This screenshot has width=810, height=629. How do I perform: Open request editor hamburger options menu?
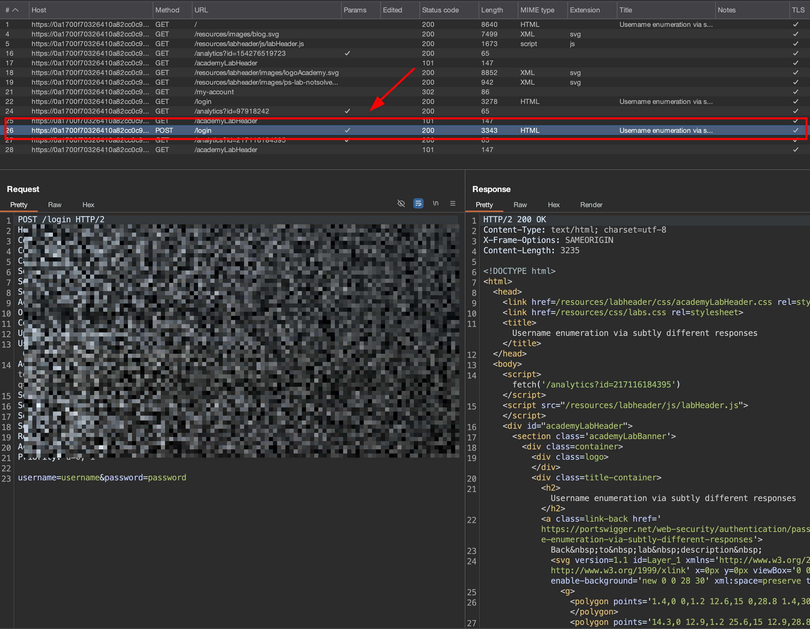pyautogui.click(x=452, y=203)
